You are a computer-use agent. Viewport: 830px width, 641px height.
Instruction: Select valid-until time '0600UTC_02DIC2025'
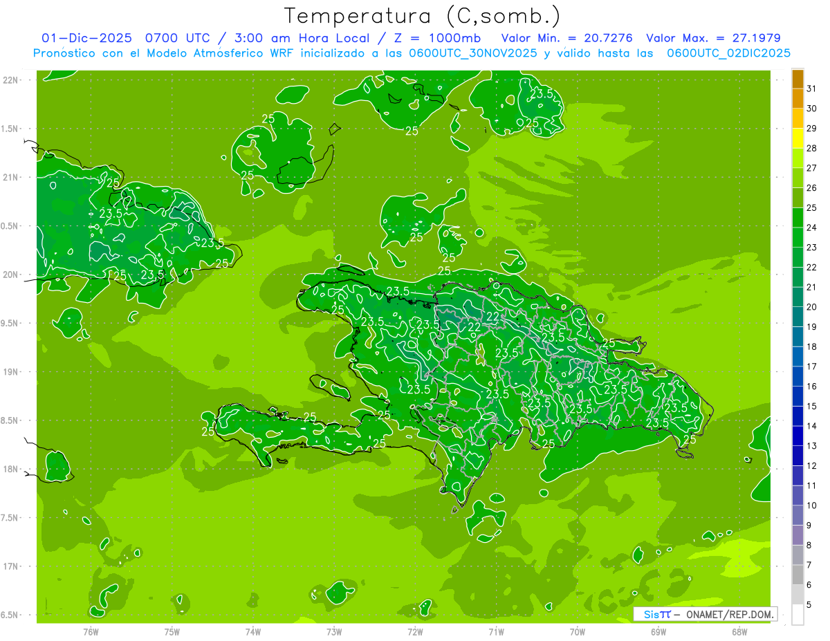(x=728, y=53)
